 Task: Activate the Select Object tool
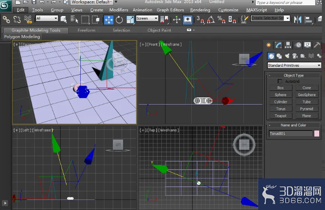(64, 20)
